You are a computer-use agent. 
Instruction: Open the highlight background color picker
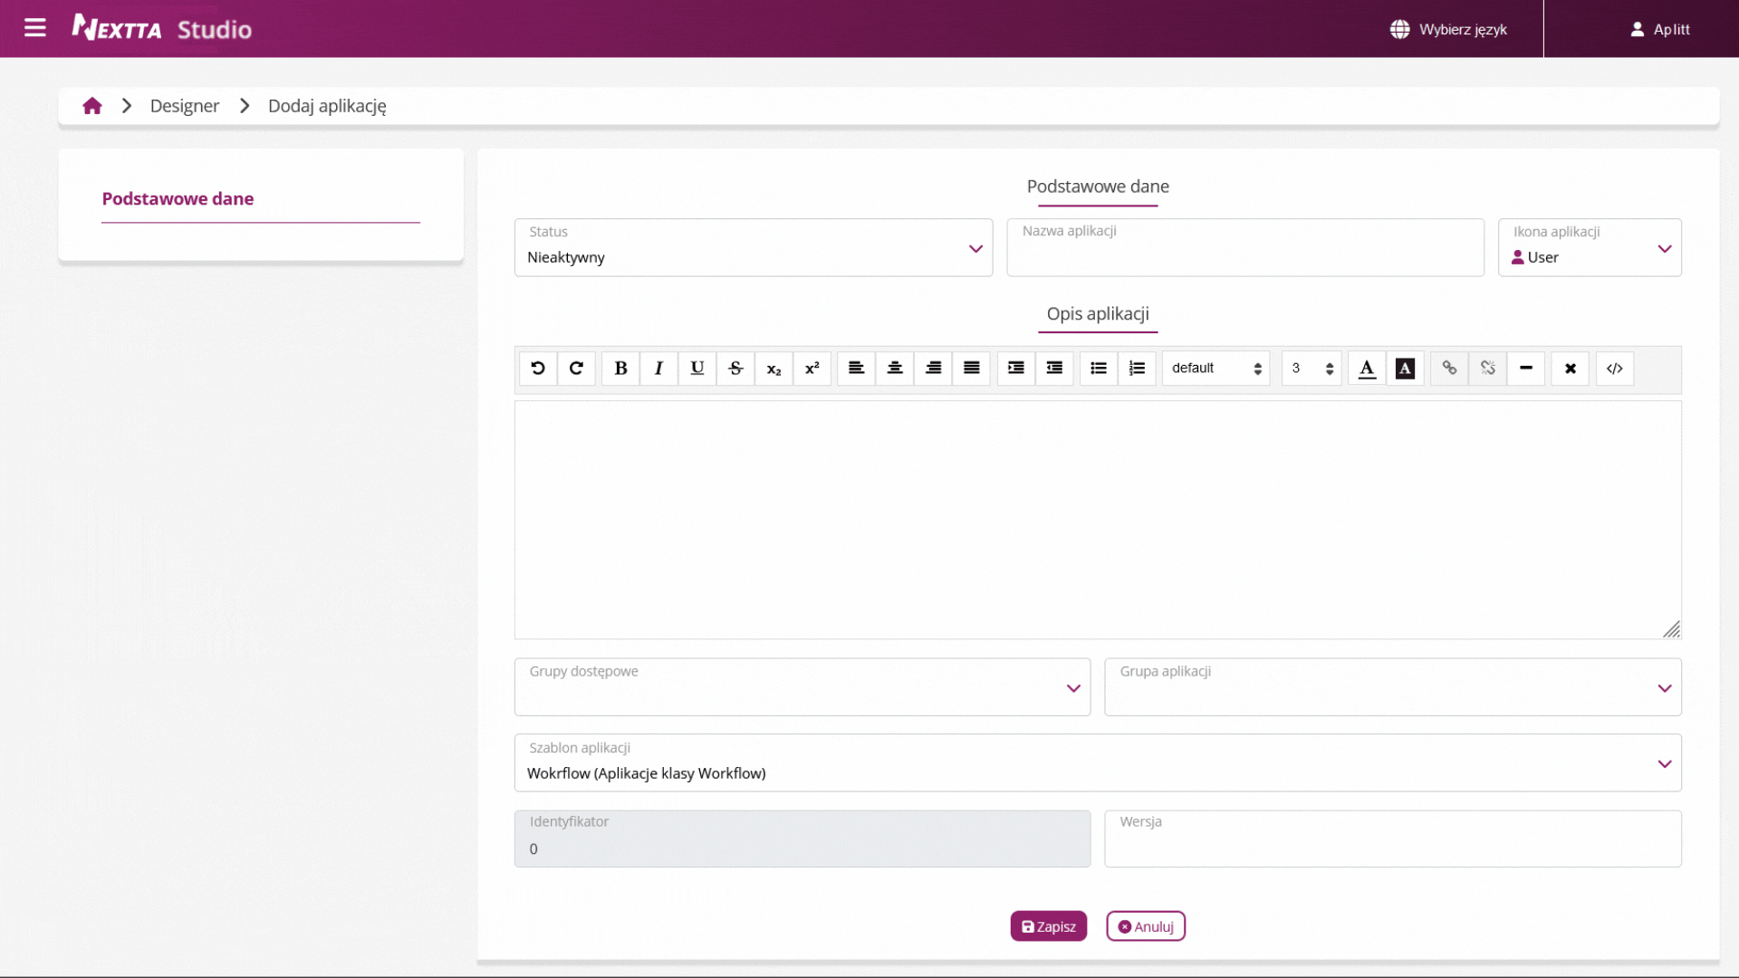1405,369
